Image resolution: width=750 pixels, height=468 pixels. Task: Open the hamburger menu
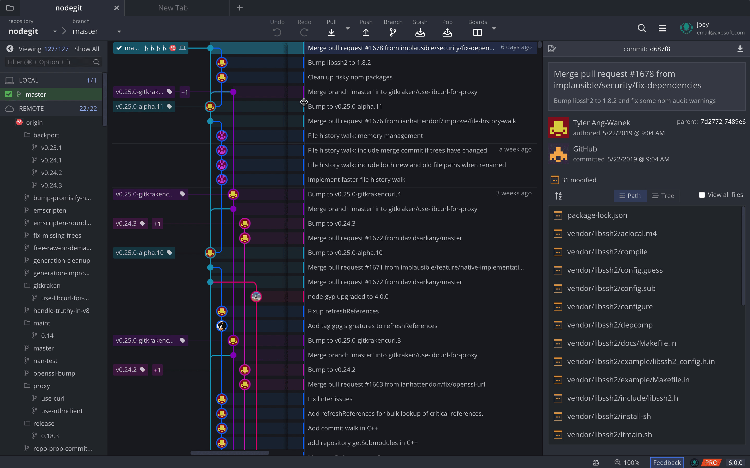pyautogui.click(x=662, y=28)
